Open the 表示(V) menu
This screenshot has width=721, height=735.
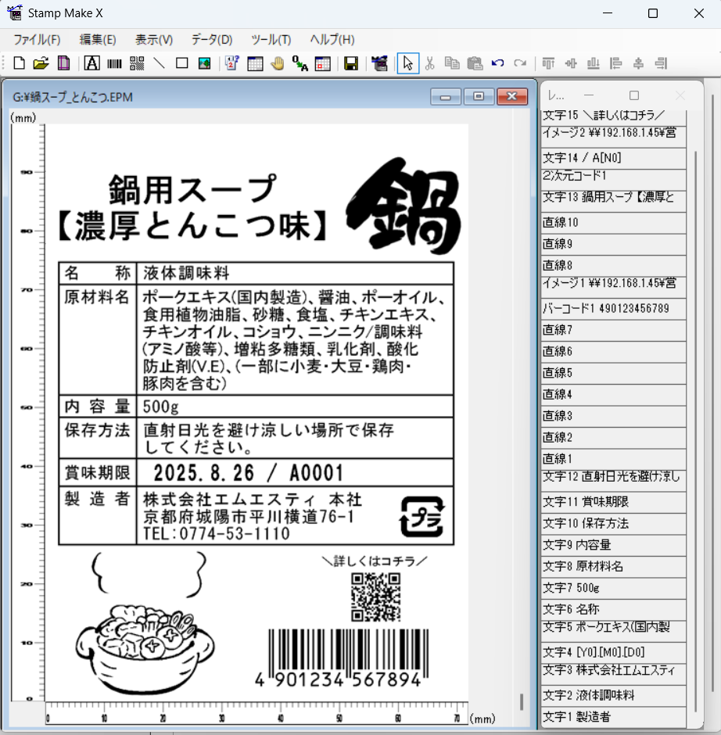click(x=154, y=39)
